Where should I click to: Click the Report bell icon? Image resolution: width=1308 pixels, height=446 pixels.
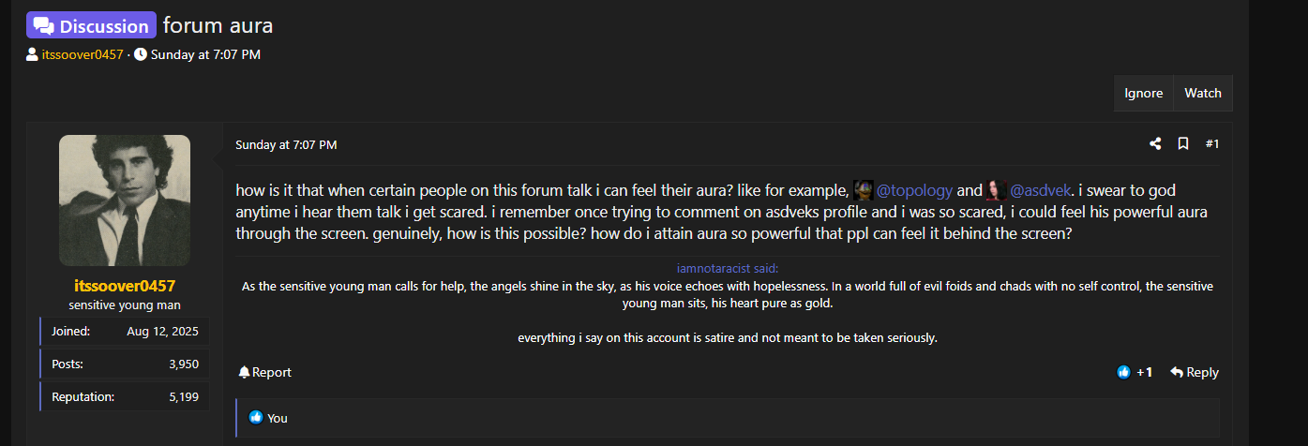pos(244,372)
